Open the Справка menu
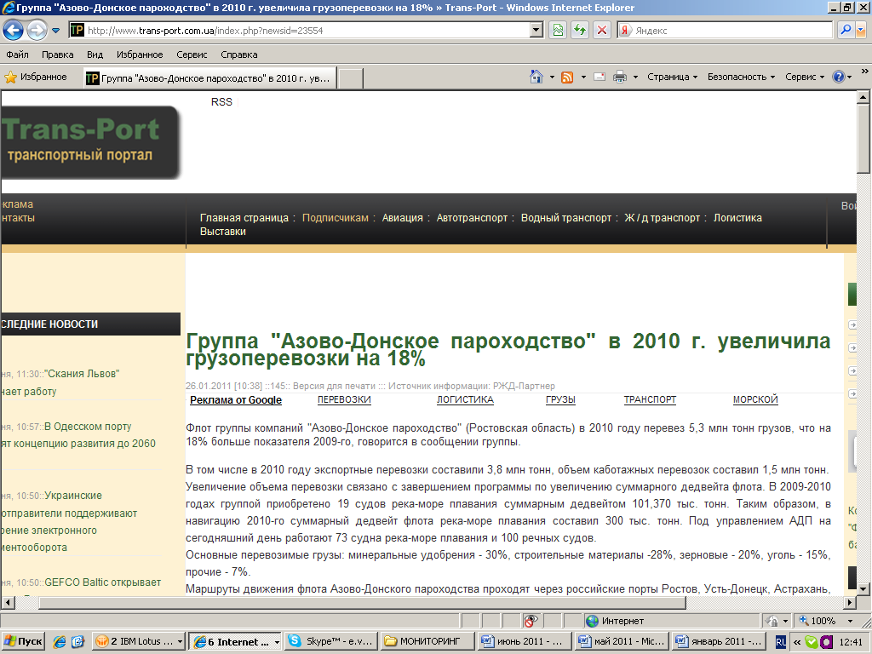This screenshot has width=872, height=654. [239, 54]
